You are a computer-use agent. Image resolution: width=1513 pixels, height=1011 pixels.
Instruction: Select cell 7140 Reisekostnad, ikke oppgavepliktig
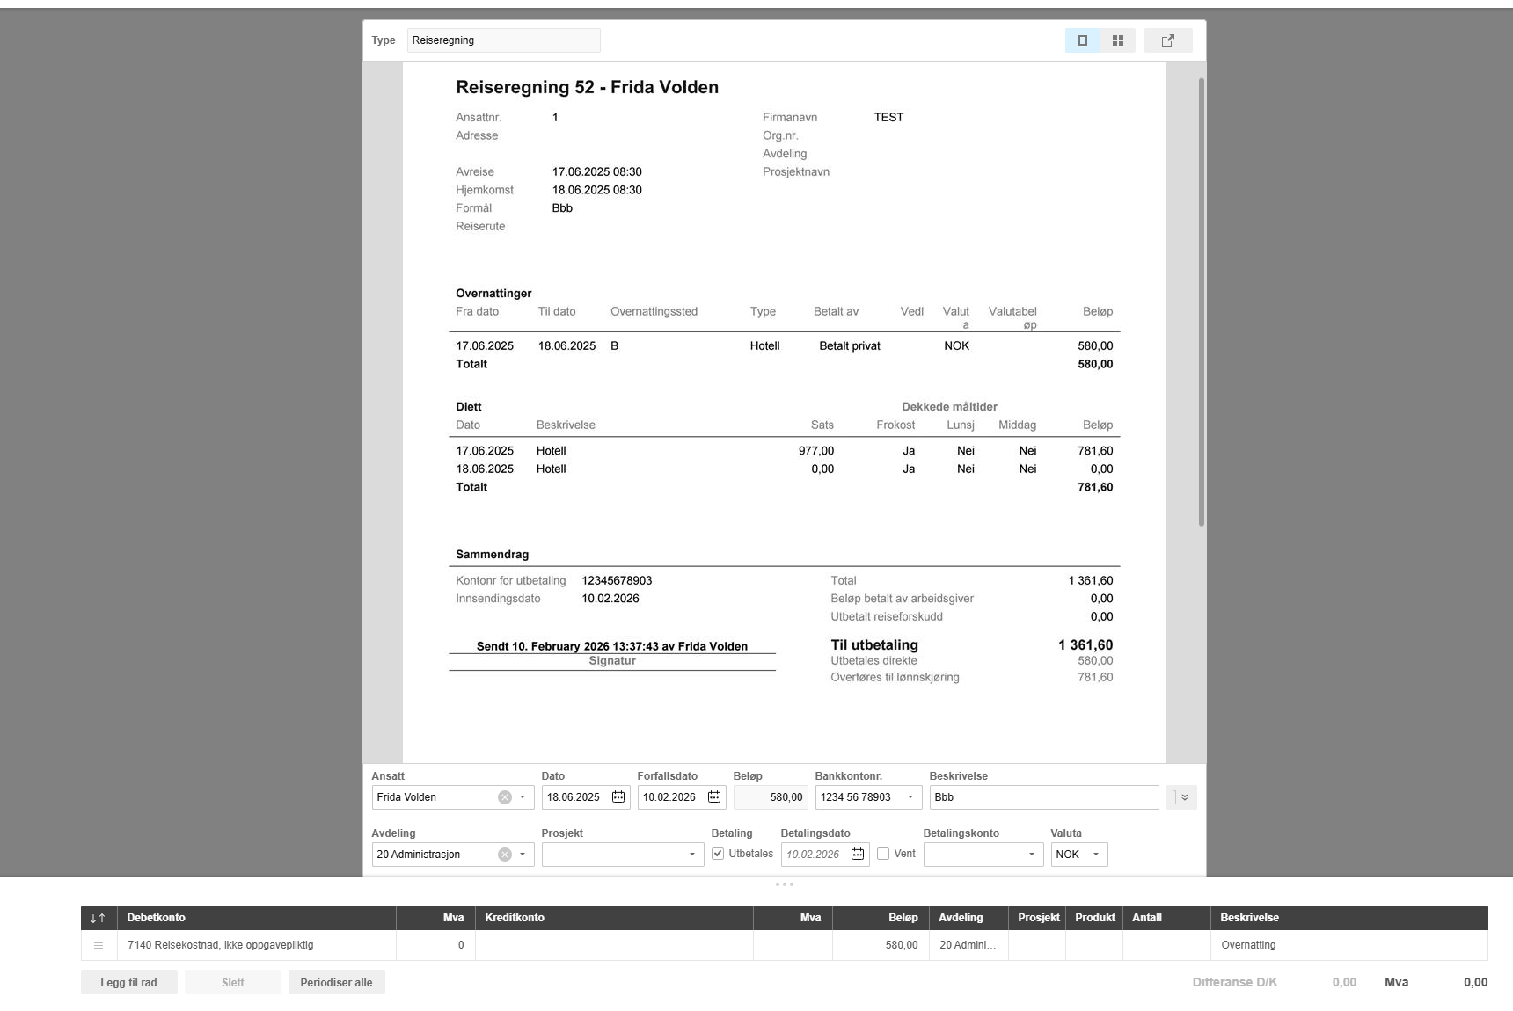257,945
